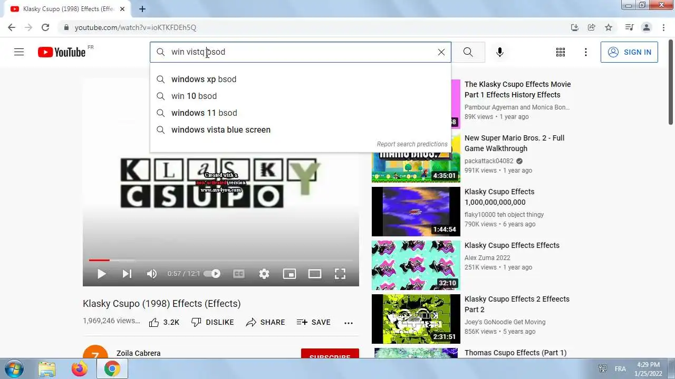Screen dimensions: 675x379
Task: Open the Chrome profile avatar
Action: (646, 27)
